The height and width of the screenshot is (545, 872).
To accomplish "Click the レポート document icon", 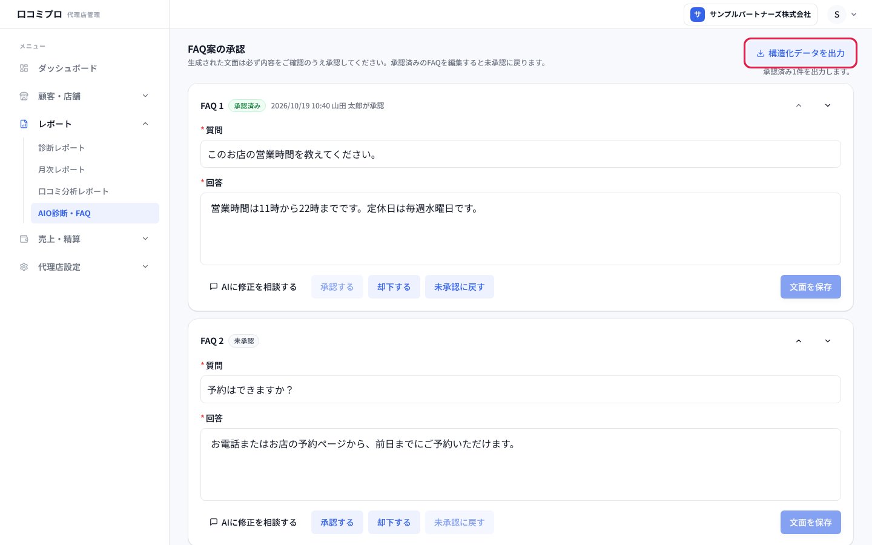I will [x=24, y=124].
